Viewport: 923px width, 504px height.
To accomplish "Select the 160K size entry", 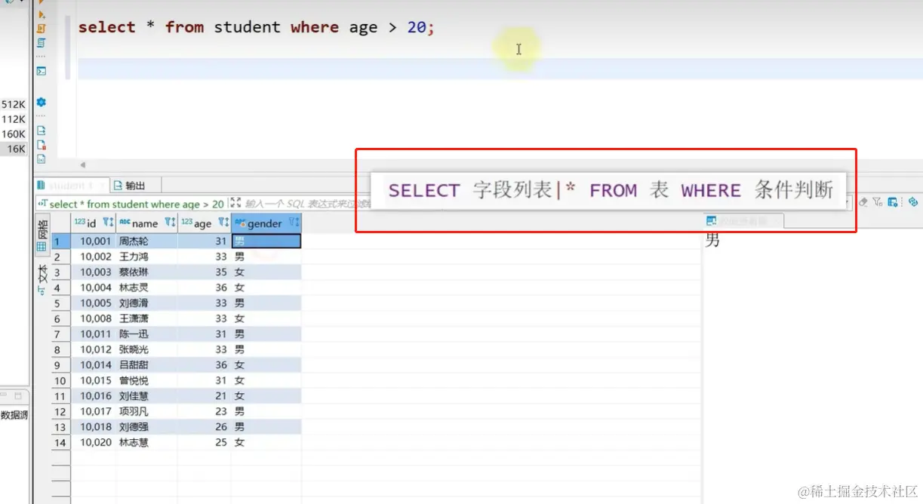I will (14, 134).
